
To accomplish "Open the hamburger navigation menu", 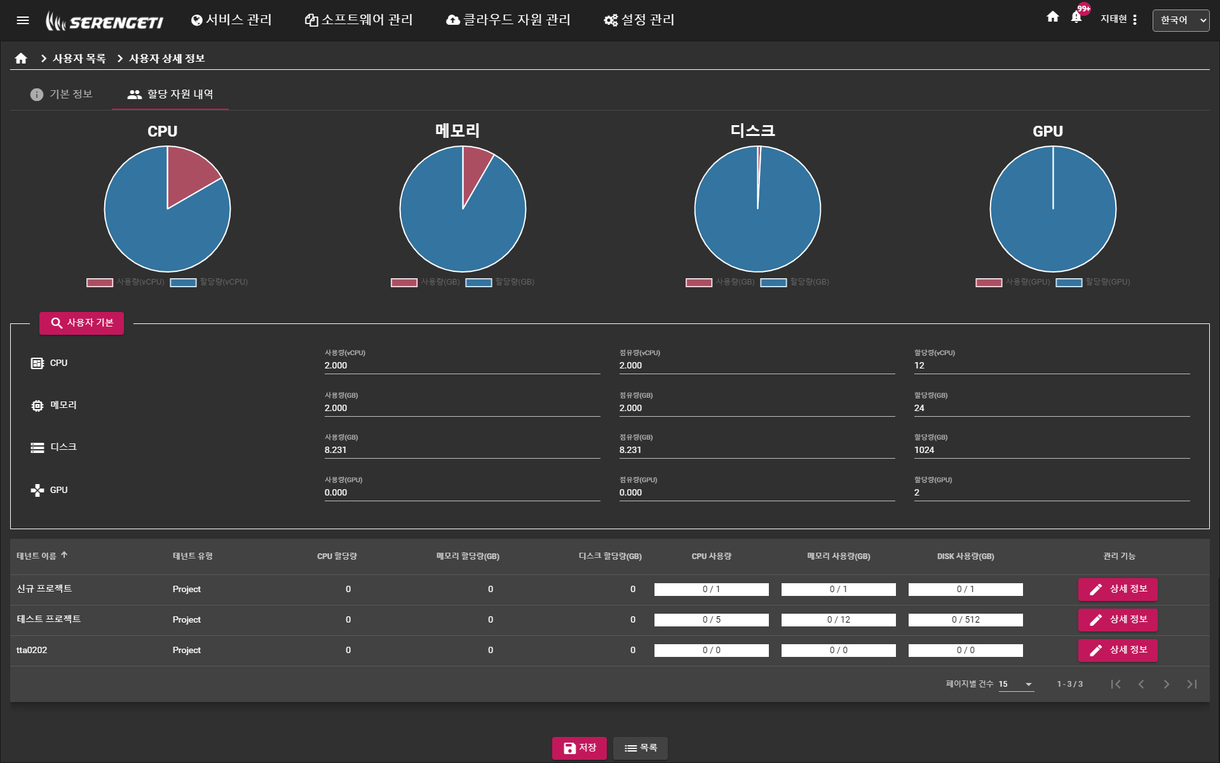I will (x=23, y=20).
